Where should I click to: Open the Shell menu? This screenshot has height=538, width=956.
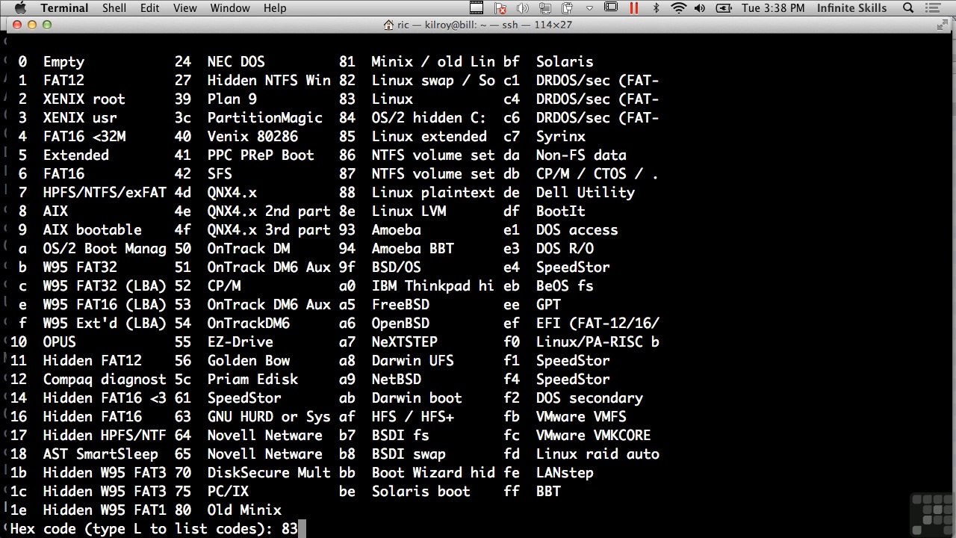click(x=114, y=8)
